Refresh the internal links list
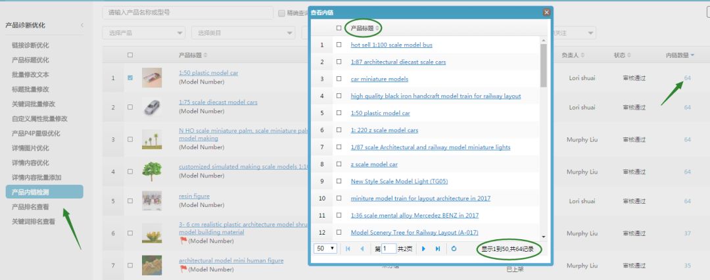 pyautogui.click(x=454, y=249)
